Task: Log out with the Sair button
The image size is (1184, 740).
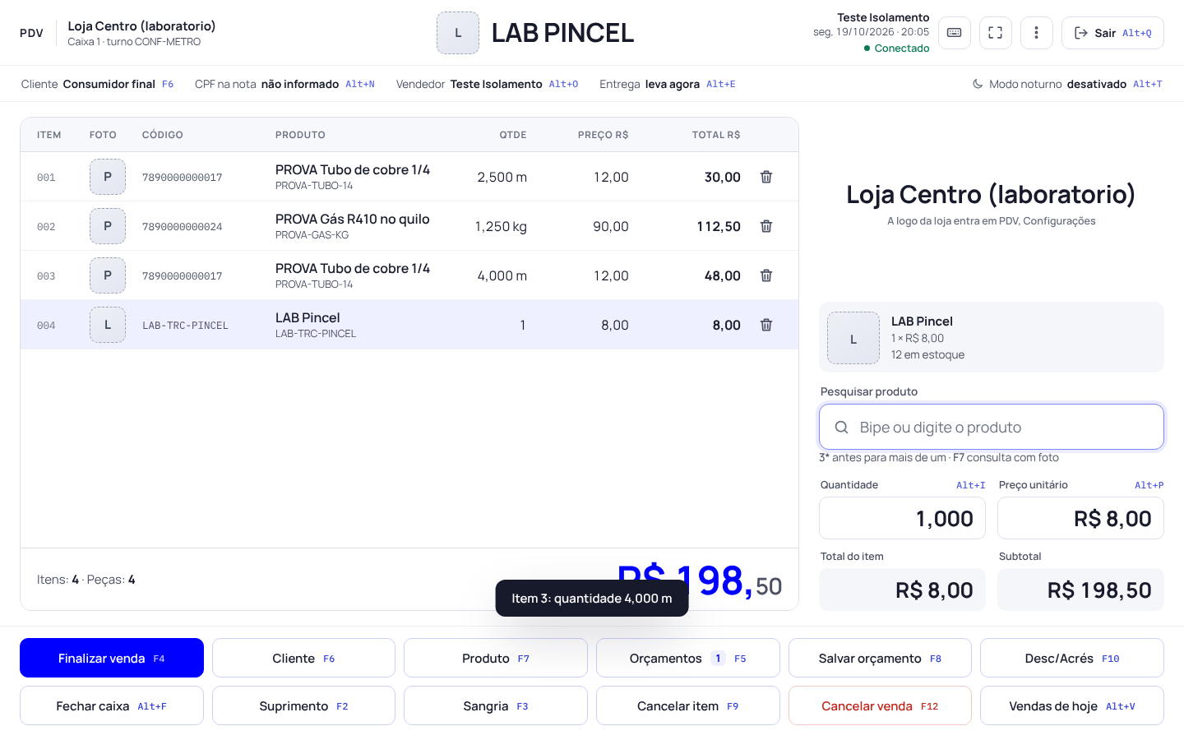Action: (1112, 33)
